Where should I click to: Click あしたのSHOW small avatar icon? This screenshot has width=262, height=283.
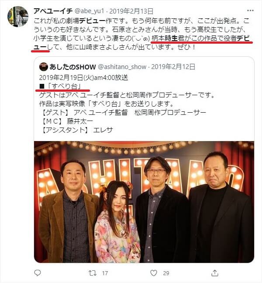click(x=43, y=67)
